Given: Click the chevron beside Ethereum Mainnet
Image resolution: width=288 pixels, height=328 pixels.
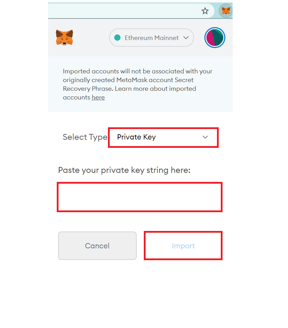Looking at the screenshot, I should (186, 38).
